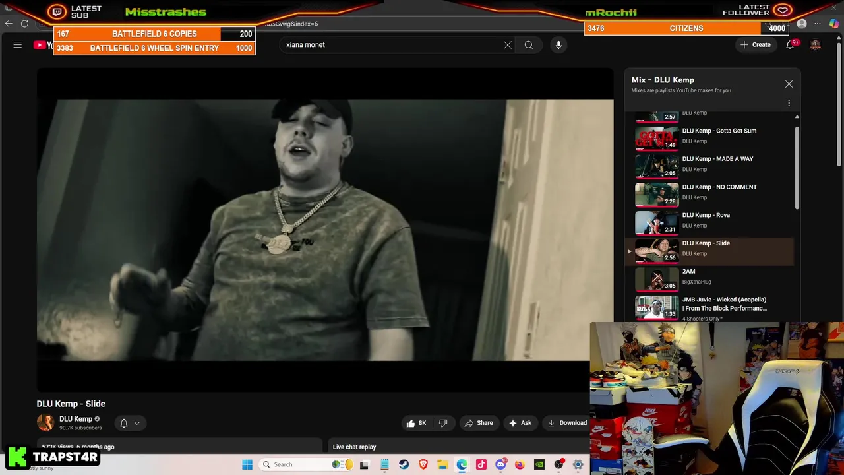Run search with magnifier icon

click(529, 45)
